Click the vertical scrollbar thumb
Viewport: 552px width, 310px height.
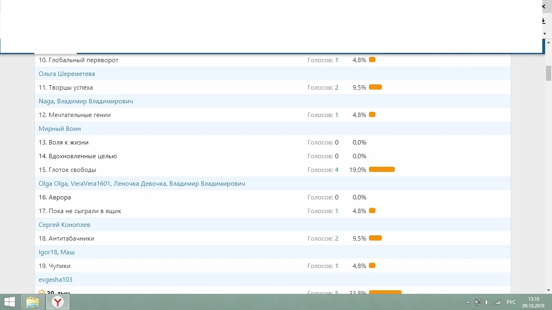pyautogui.click(x=548, y=73)
